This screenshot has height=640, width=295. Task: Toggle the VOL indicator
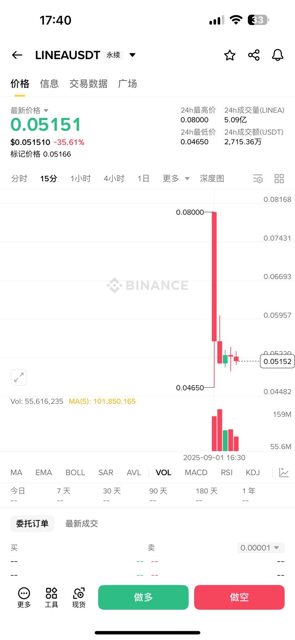pyautogui.click(x=163, y=472)
